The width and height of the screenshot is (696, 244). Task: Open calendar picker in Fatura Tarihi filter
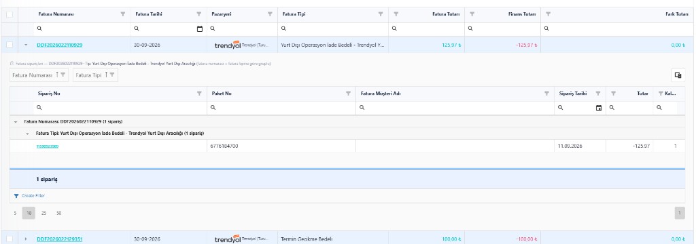tap(200, 28)
